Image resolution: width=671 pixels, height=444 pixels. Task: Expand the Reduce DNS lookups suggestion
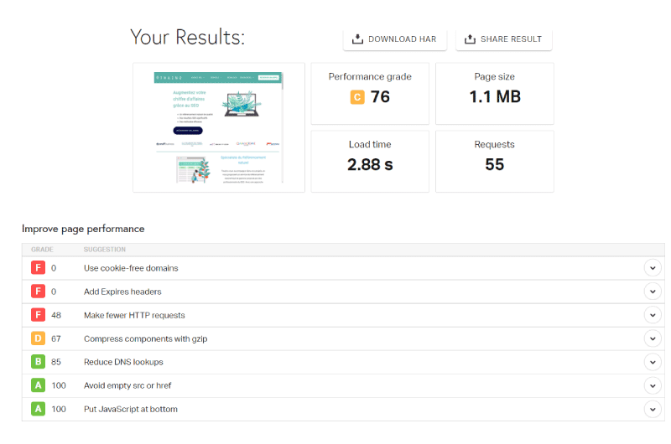[653, 362]
